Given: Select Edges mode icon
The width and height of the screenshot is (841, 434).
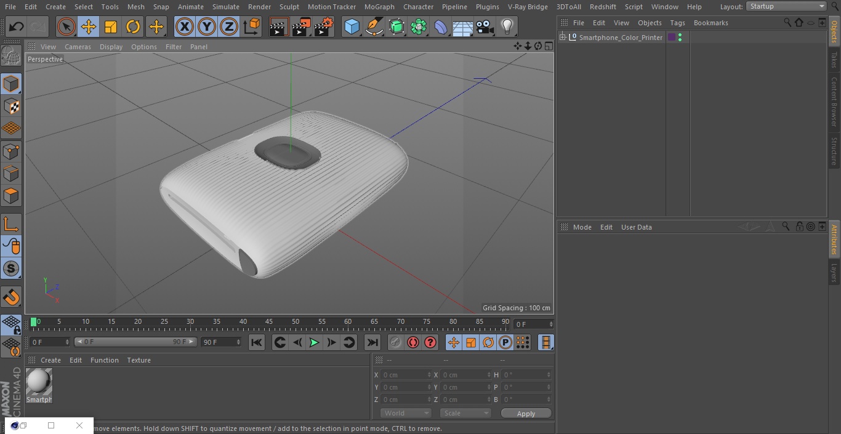Looking at the screenshot, I should click(11, 173).
